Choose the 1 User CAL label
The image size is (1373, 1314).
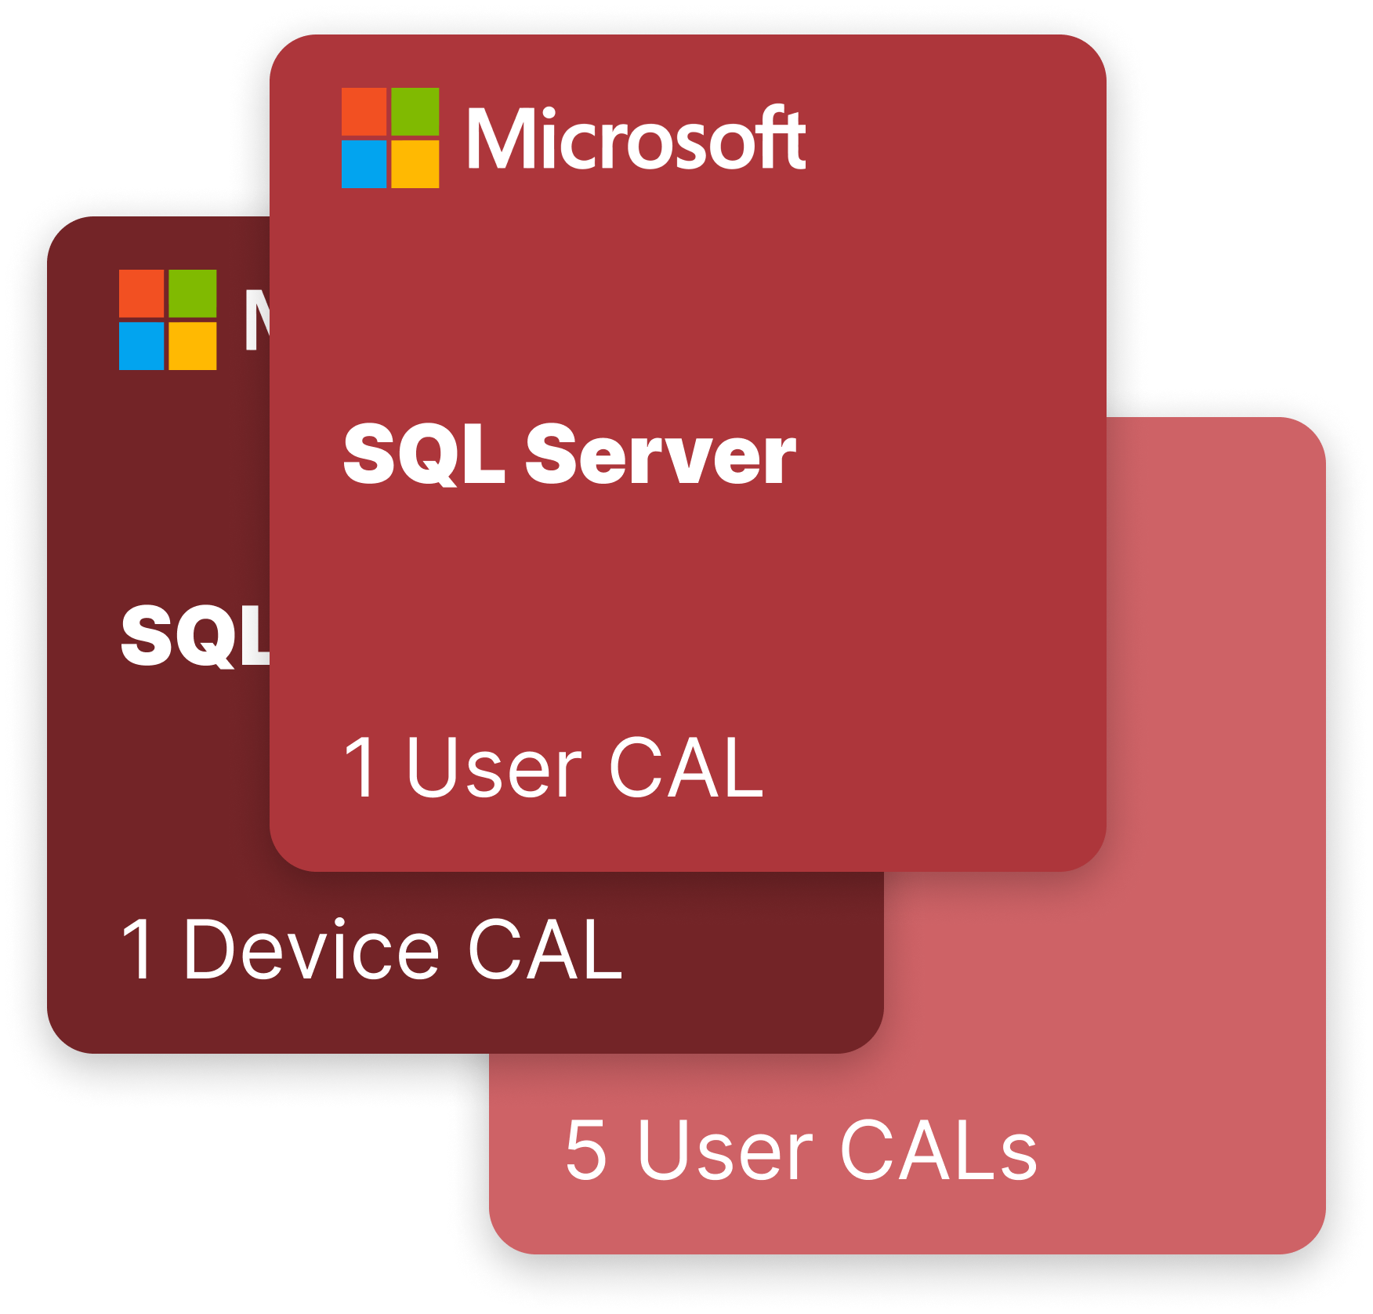553,768
